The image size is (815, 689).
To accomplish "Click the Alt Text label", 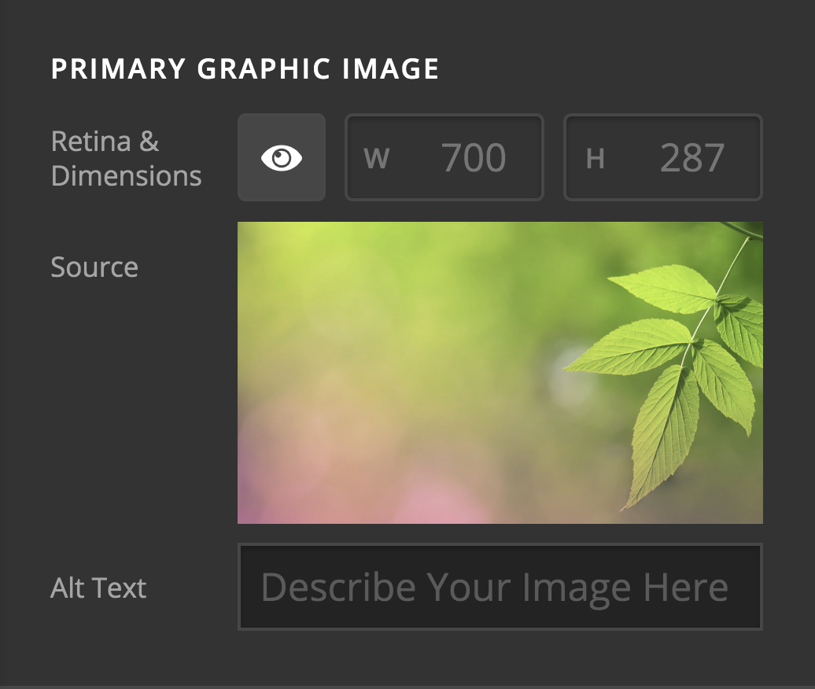I will pos(98,587).
